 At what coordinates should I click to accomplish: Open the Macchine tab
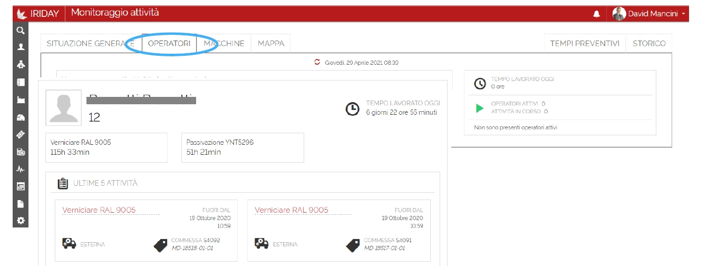tap(224, 44)
